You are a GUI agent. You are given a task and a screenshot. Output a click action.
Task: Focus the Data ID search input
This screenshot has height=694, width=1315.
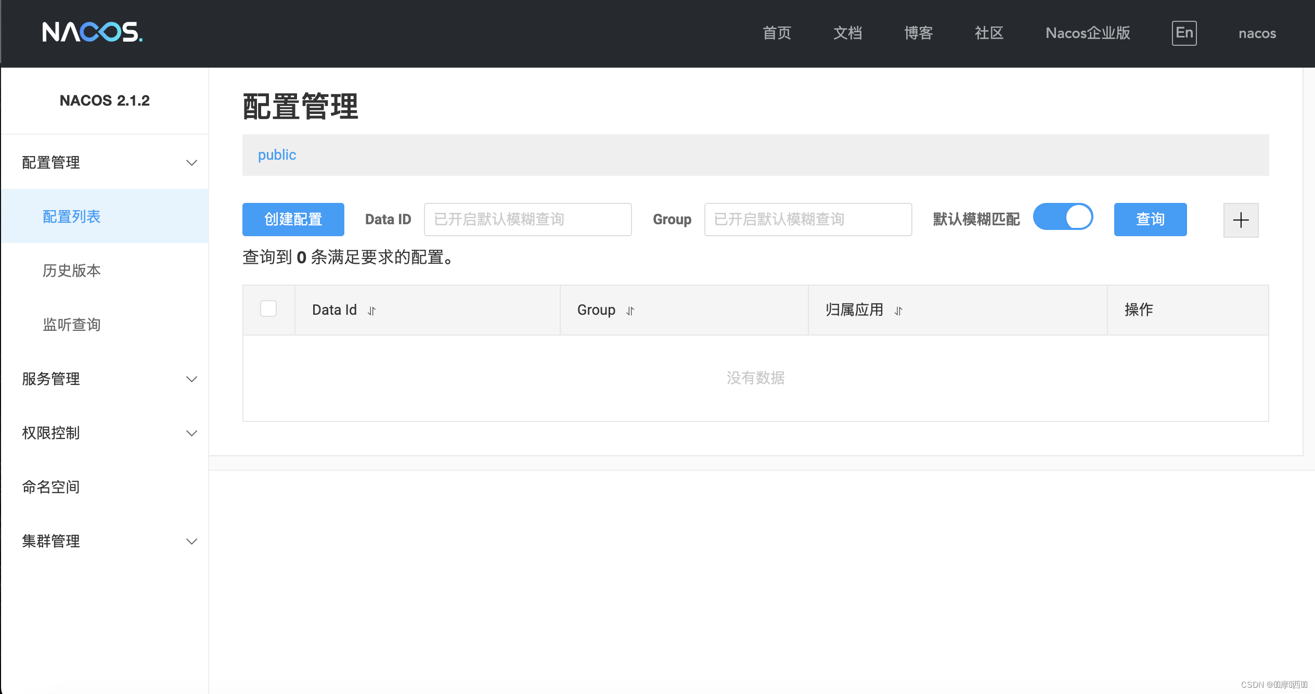pos(527,220)
